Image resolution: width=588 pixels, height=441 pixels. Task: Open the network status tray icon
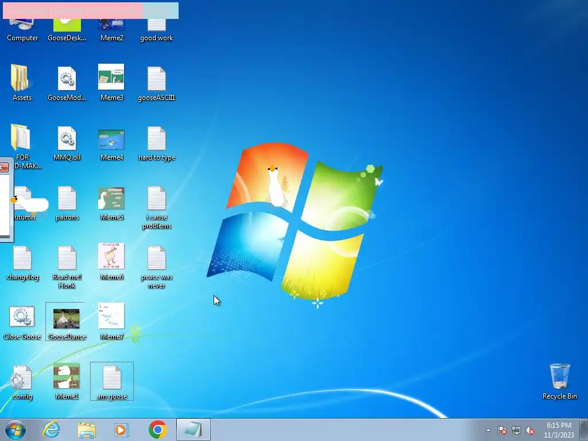(516, 431)
